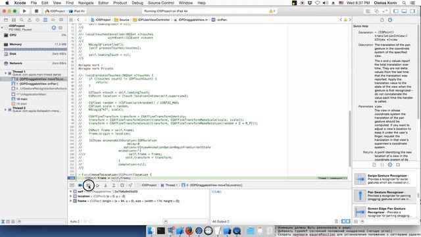421x237 pixels.
Task: Toggle the Utilities pane visibility
Action: click(412, 11)
